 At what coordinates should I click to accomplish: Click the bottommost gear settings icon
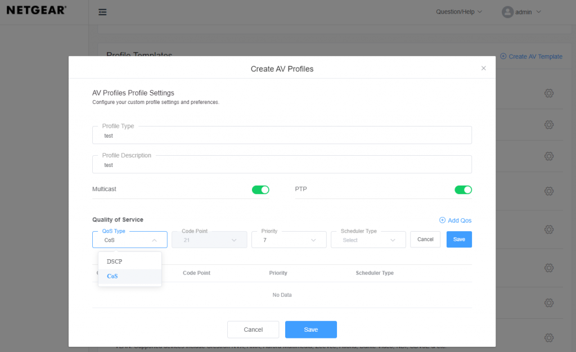click(549, 337)
